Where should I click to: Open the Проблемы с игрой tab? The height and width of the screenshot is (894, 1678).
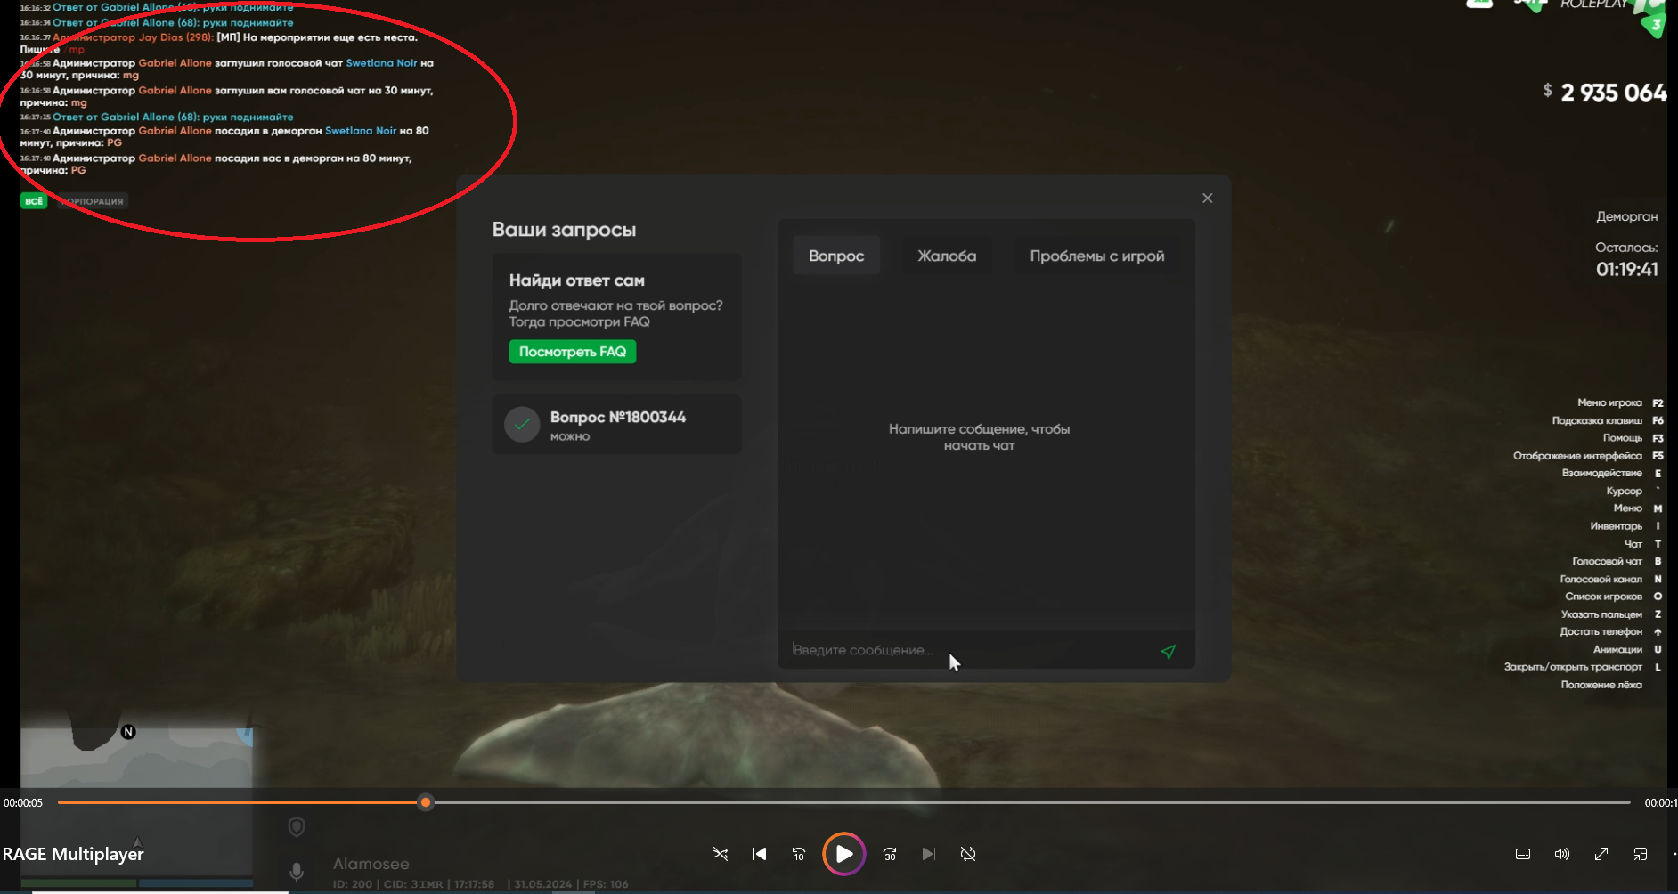1096,256
